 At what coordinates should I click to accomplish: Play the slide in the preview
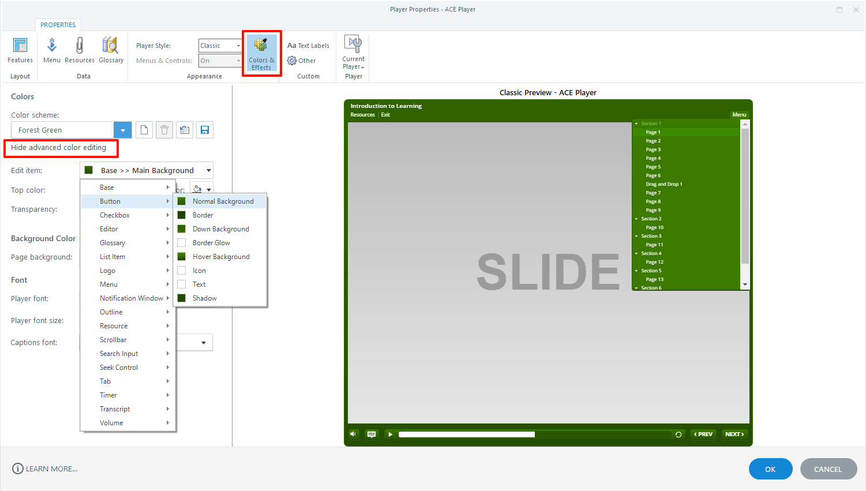[x=390, y=434]
